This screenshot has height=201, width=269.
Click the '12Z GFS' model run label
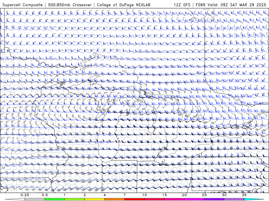[182, 5]
